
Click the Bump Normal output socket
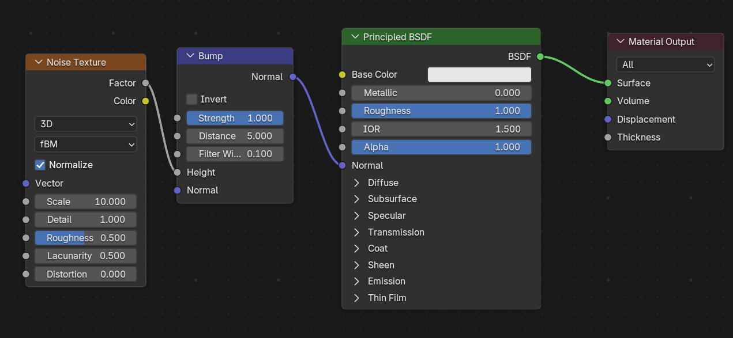tap(293, 77)
